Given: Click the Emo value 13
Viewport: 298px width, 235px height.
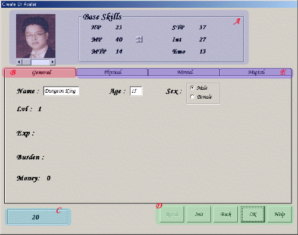Looking at the screenshot, I should coord(203,51).
